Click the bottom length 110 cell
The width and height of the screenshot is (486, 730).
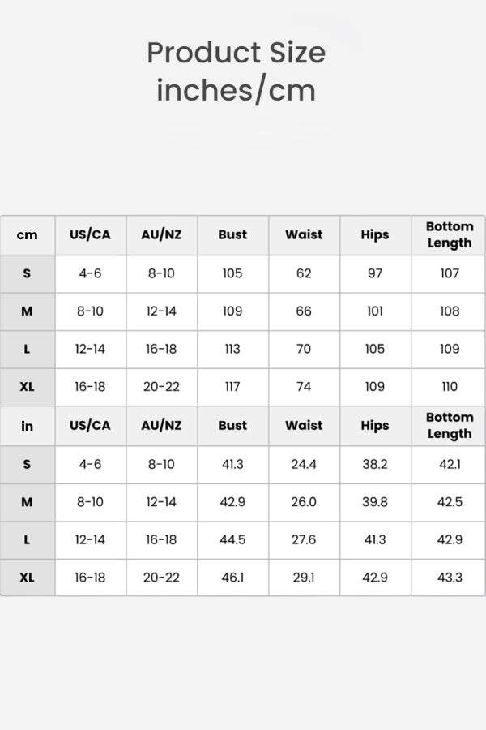point(450,387)
